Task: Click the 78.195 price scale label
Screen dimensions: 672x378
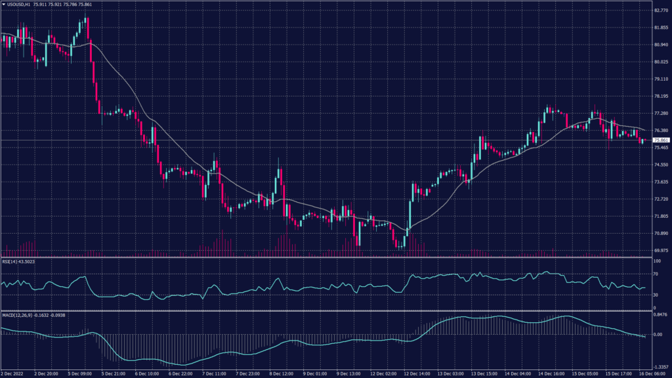Action: click(660, 96)
